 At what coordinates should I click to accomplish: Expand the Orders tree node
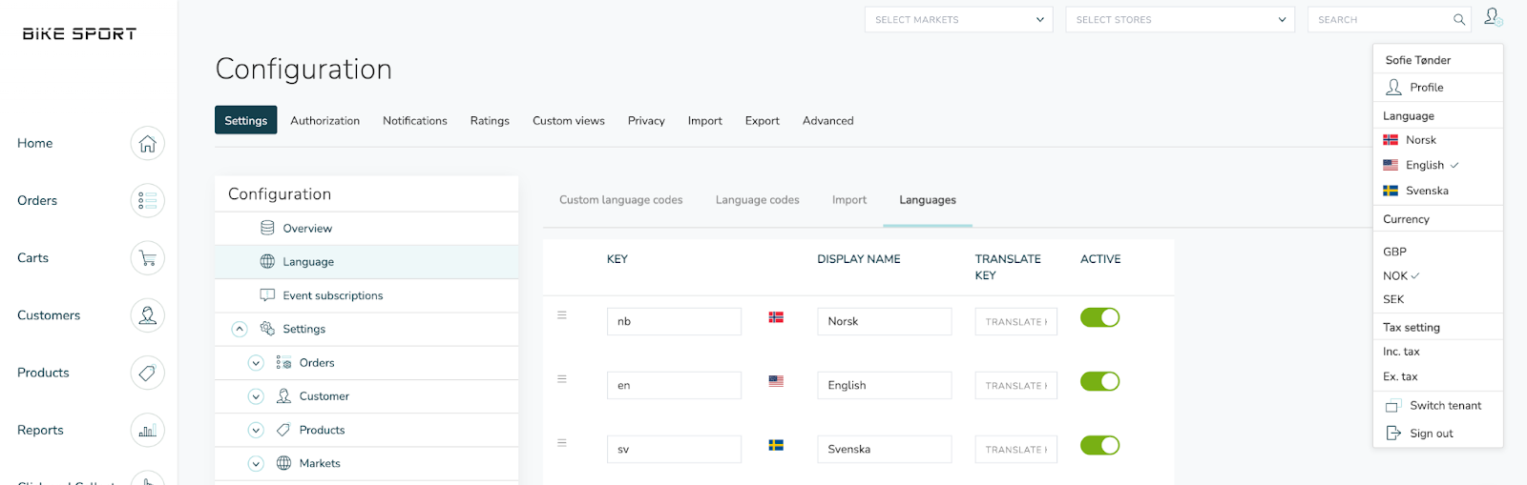pos(256,363)
